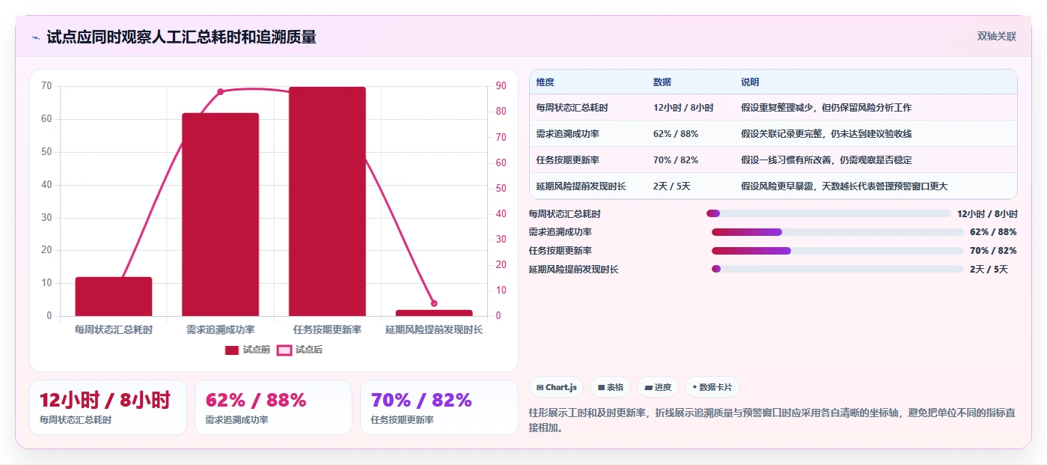The height and width of the screenshot is (465, 1047).
Task: Toggle the 试点前 legend entry
Action: tap(248, 350)
